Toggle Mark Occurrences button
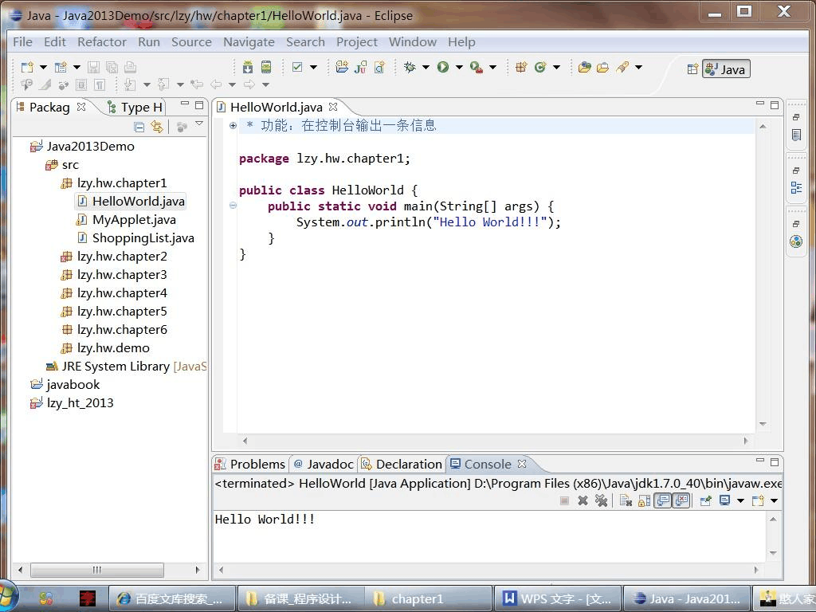The height and width of the screenshot is (612, 816). click(x=45, y=84)
